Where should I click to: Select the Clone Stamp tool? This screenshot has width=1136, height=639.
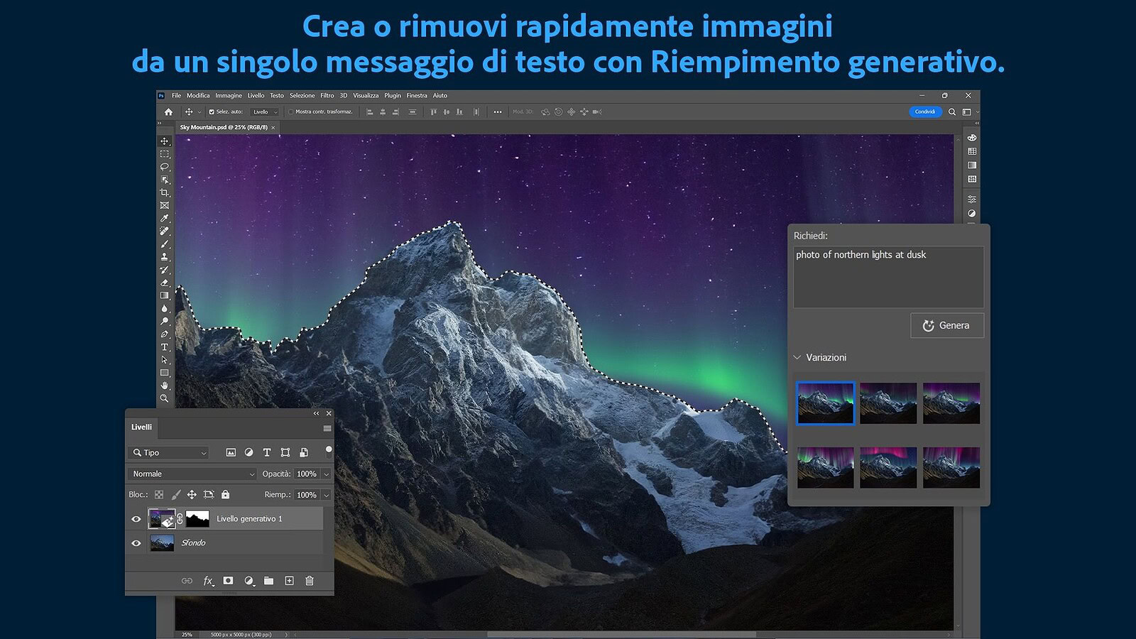point(165,256)
